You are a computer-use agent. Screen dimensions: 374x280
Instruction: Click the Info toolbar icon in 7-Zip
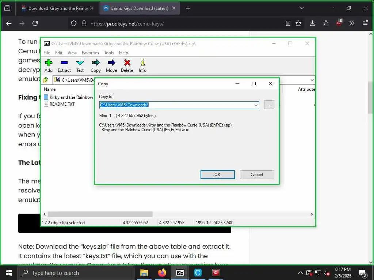pyautogui.click(x=143, y=66)
